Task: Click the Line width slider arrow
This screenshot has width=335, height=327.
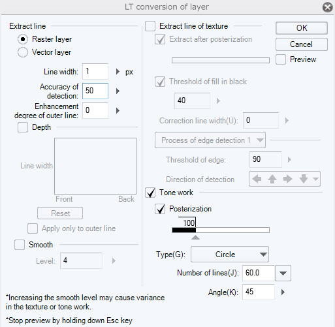Action: point(118,72)
